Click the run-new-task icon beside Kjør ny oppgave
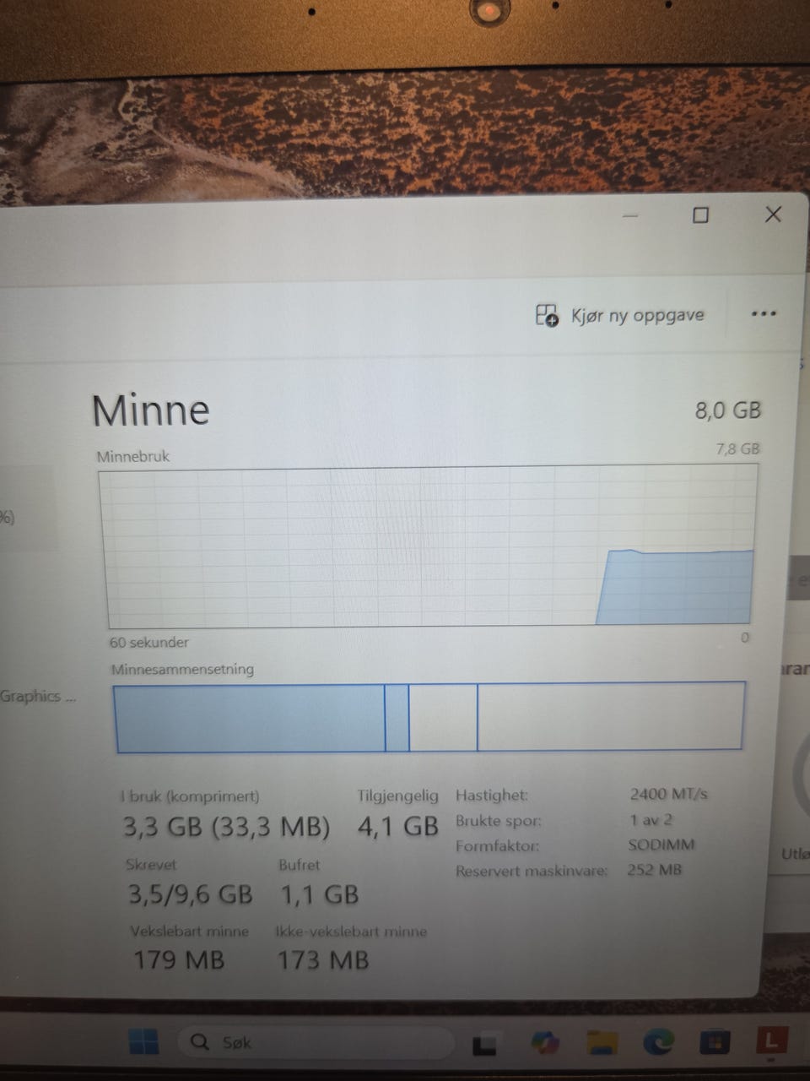 coord(547,315)
